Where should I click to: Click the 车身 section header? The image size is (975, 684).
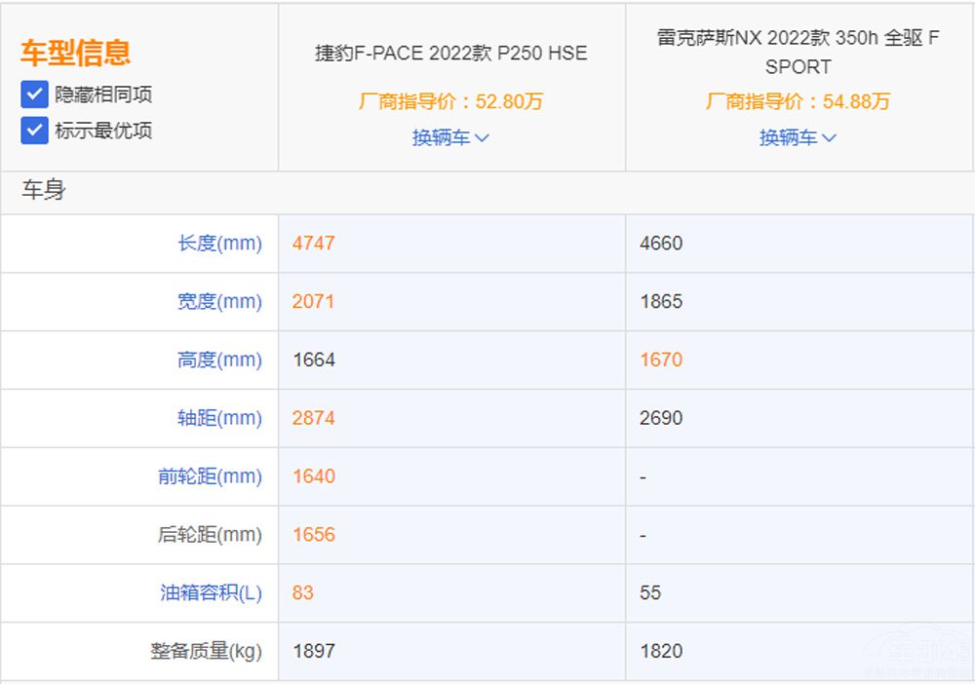(44, 191)
